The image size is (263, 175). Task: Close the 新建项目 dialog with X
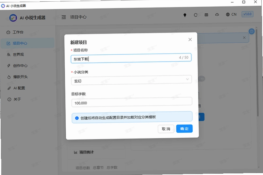click(190, 39)
